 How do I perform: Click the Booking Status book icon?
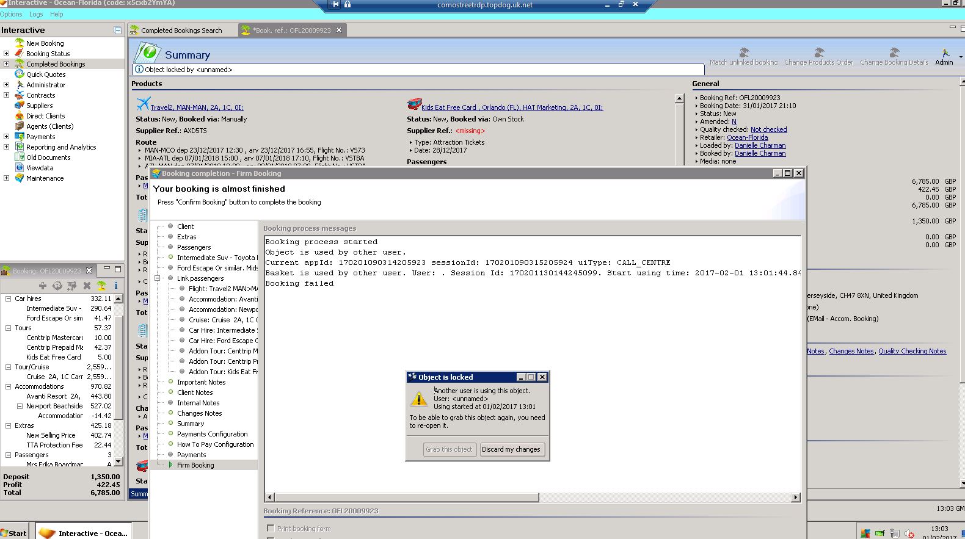point(20,53)
